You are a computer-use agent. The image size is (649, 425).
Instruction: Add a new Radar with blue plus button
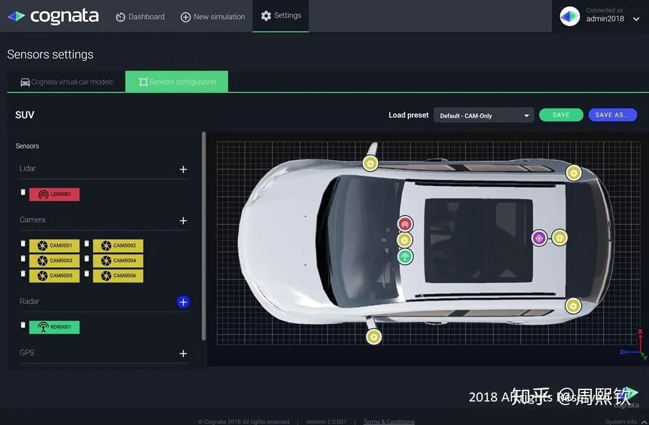[183, 302]
